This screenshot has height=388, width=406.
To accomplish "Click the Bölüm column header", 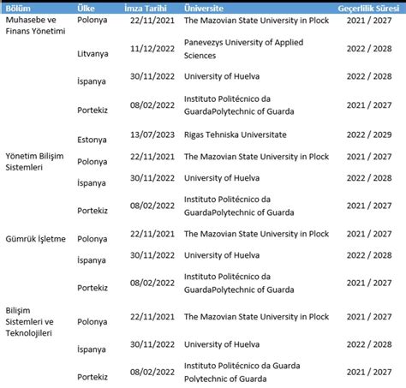I will [18, 9].
